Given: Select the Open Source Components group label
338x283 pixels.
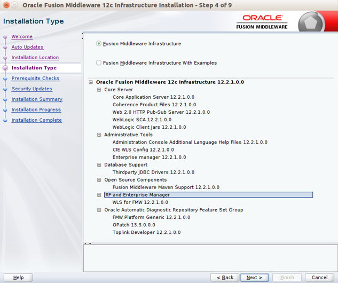Looking at the screenshot, I should 136,180.
